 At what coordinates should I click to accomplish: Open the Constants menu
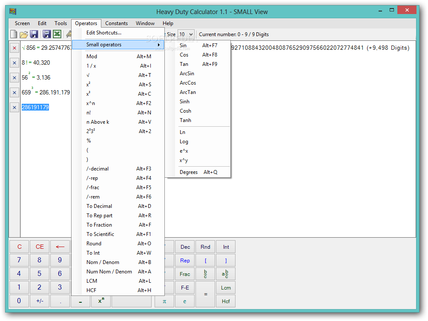(117, 23)
